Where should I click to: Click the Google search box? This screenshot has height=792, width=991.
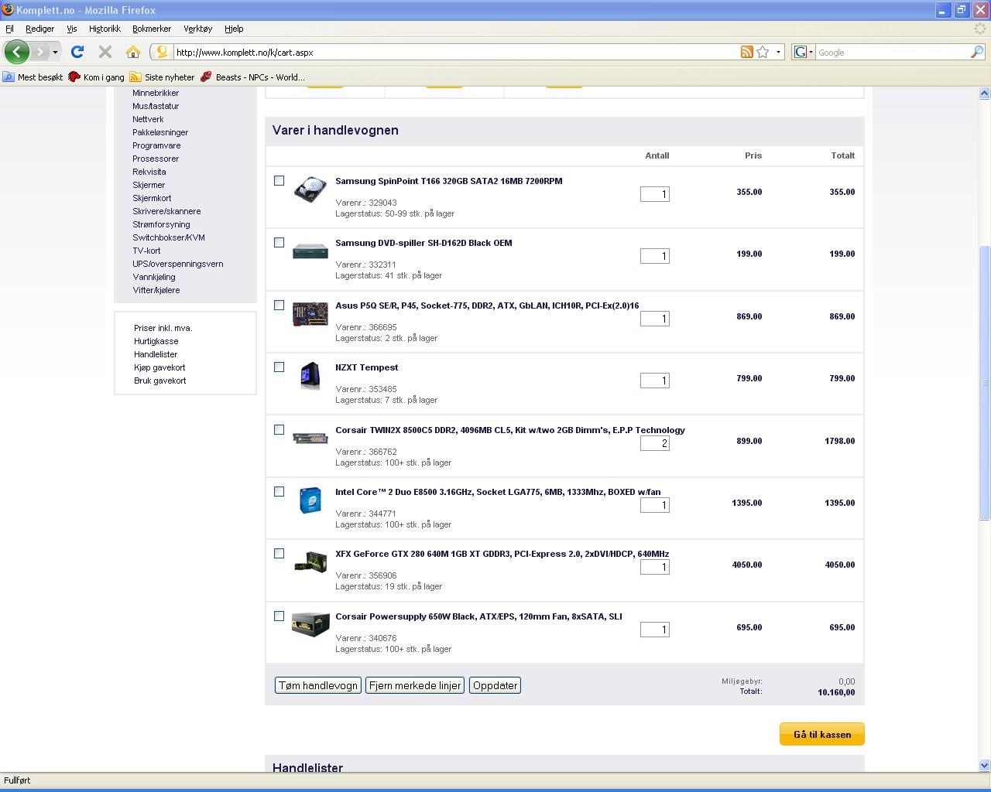(893, 52)
